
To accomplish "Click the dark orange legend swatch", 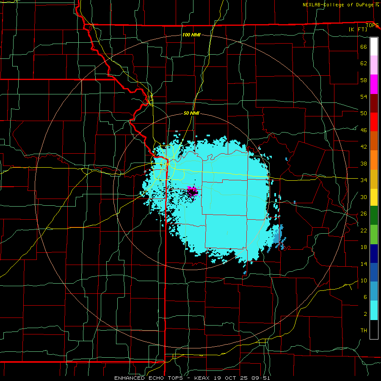I will coord(374,141).
